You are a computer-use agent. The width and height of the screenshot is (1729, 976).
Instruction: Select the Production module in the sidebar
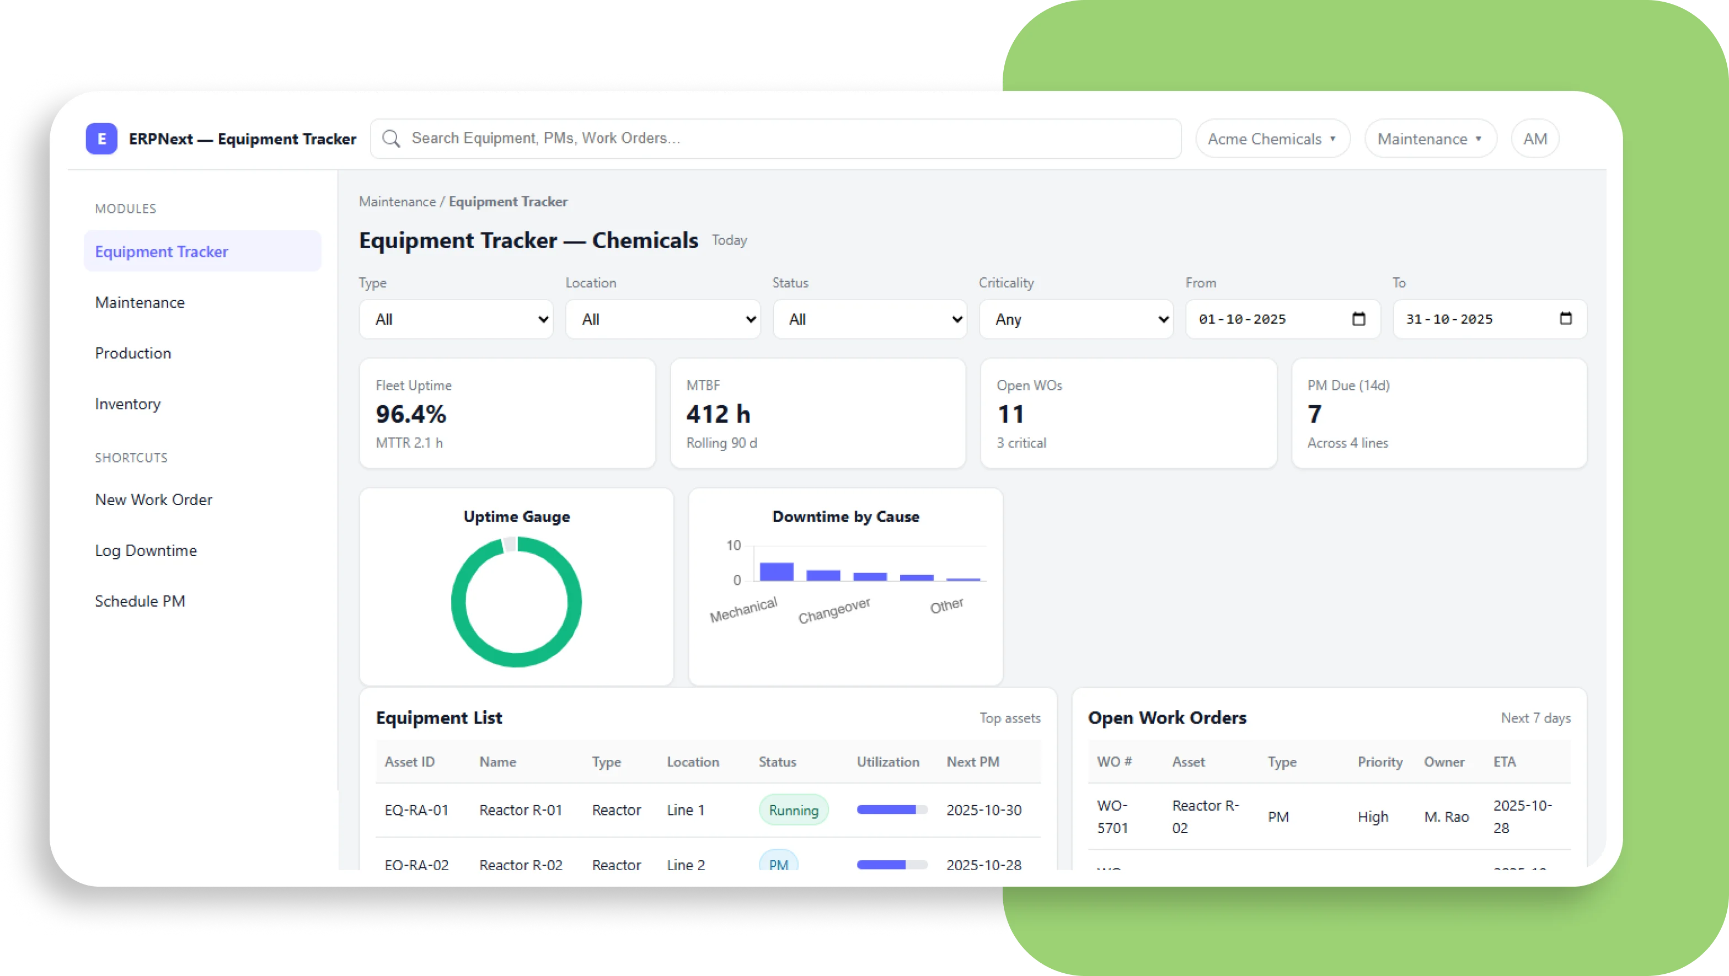click(133, 352)
